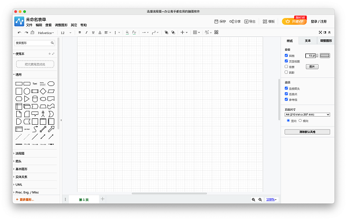Image resolution: width=347 pixels, height=220 pixels.
Task: Open the line end arrow style dropdown
Action: [145, 32]
